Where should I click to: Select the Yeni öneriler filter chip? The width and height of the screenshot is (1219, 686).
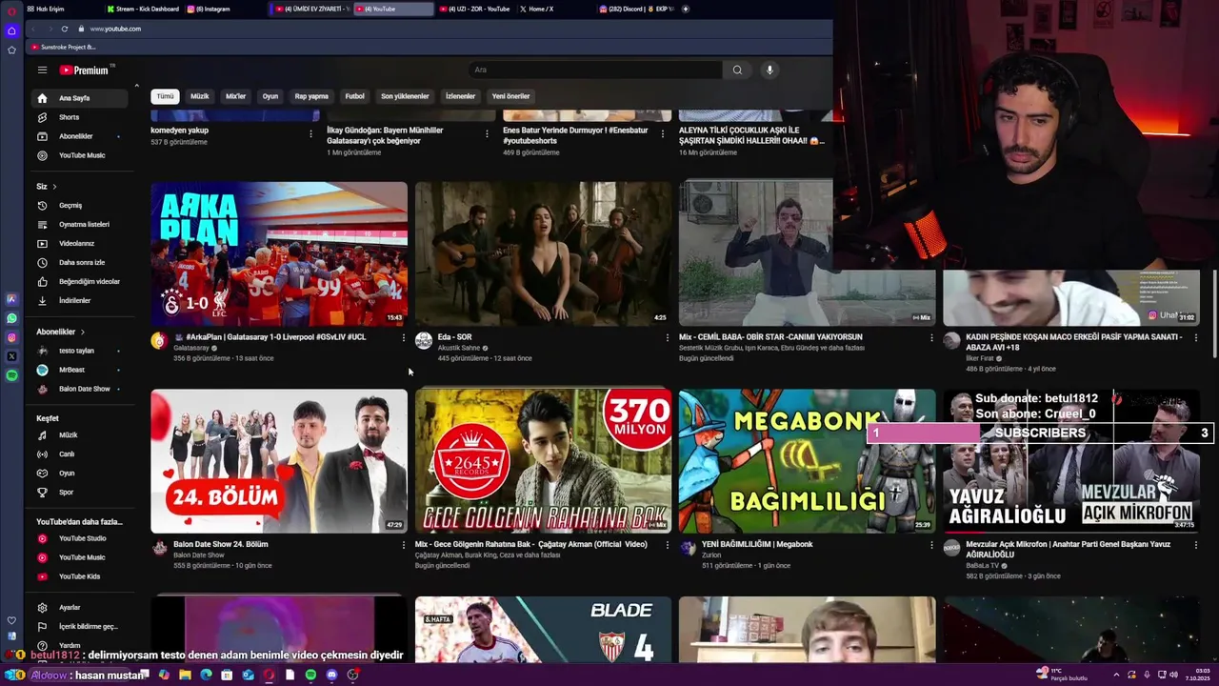tap(510, 96)
